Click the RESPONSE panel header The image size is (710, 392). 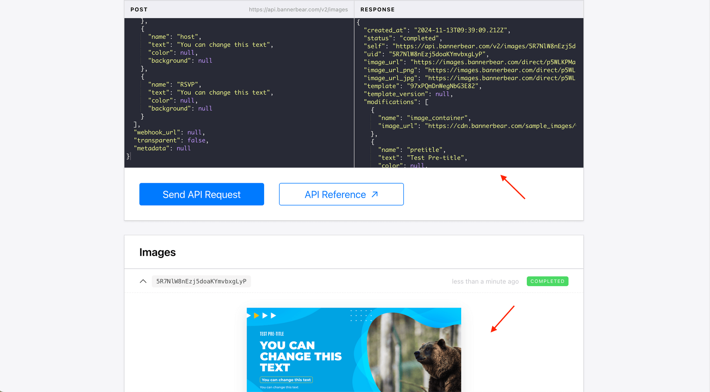377,10
